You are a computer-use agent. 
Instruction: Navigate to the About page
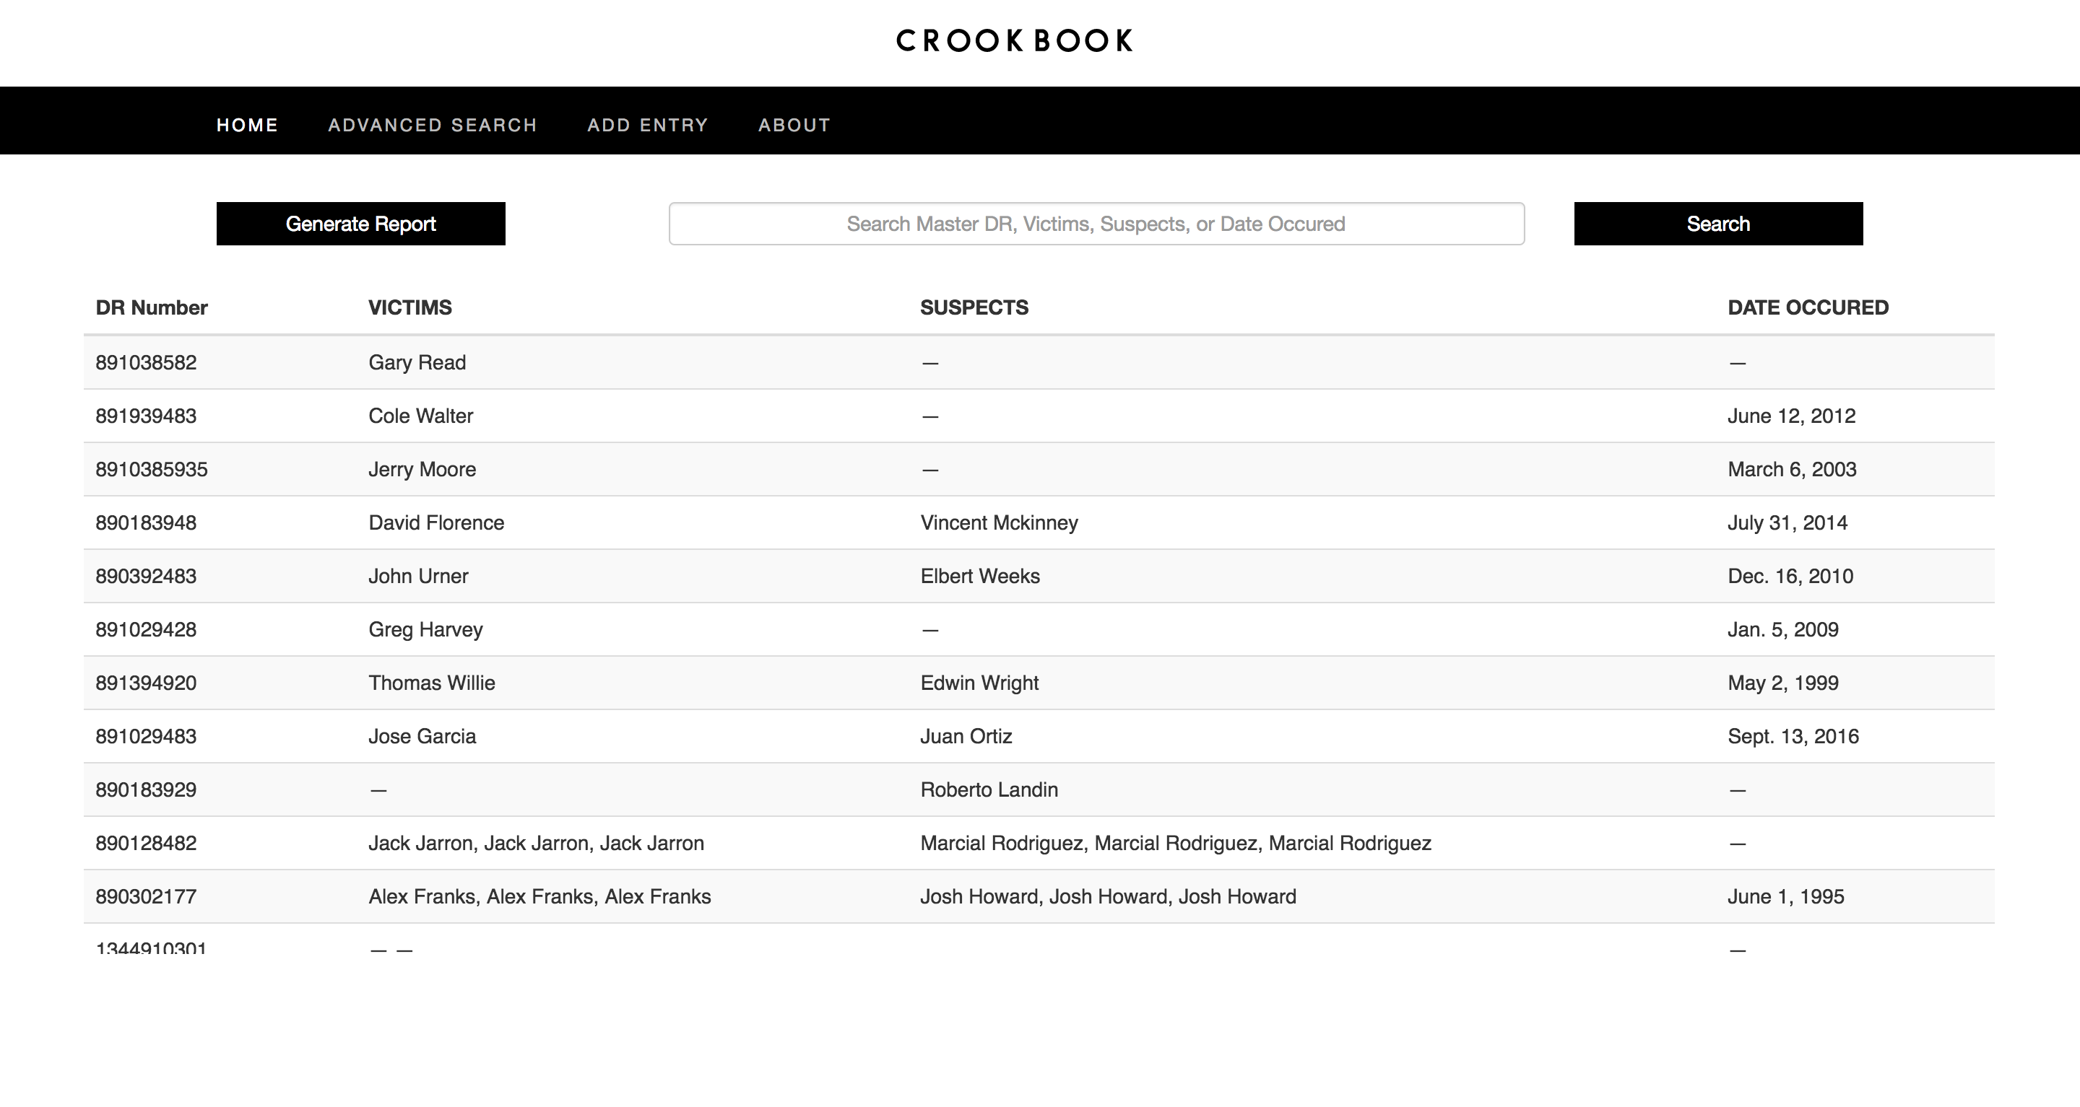[794, 125]
